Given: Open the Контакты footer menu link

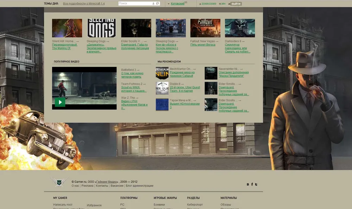Looking at the screenshot, I should (102, 186).
